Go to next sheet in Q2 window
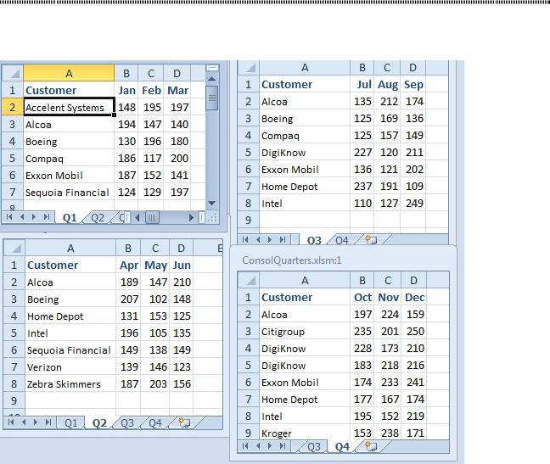The height and width of the screenshot is (464, 550). tap(36, 422)
